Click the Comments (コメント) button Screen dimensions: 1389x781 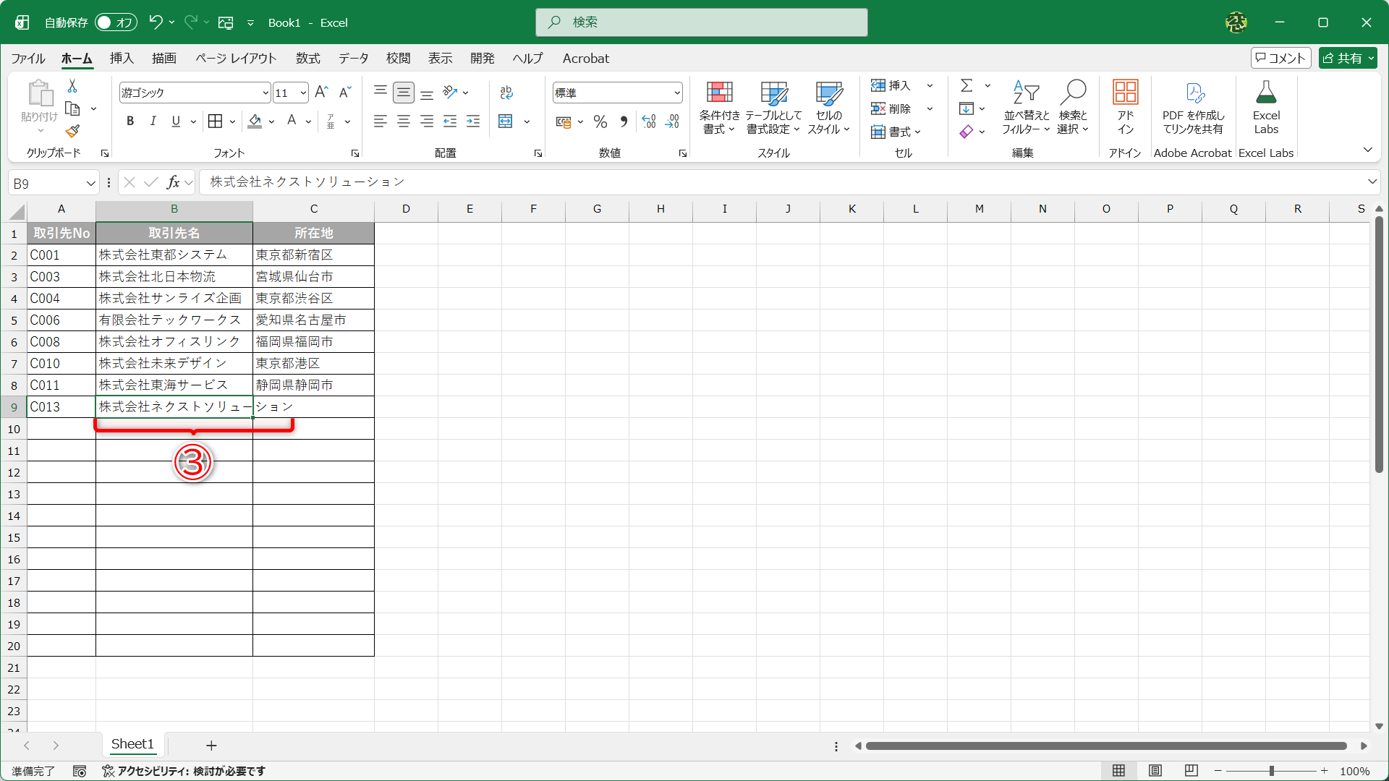1280,58
